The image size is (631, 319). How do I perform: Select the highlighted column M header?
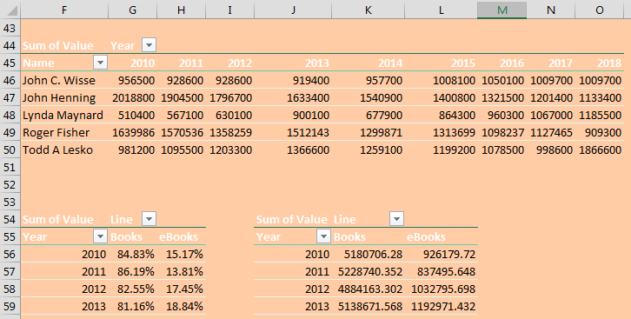click(501, 10)
